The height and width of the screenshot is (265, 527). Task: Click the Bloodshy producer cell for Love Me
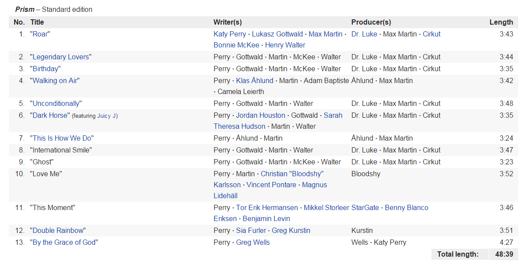[x=366, y=174]
